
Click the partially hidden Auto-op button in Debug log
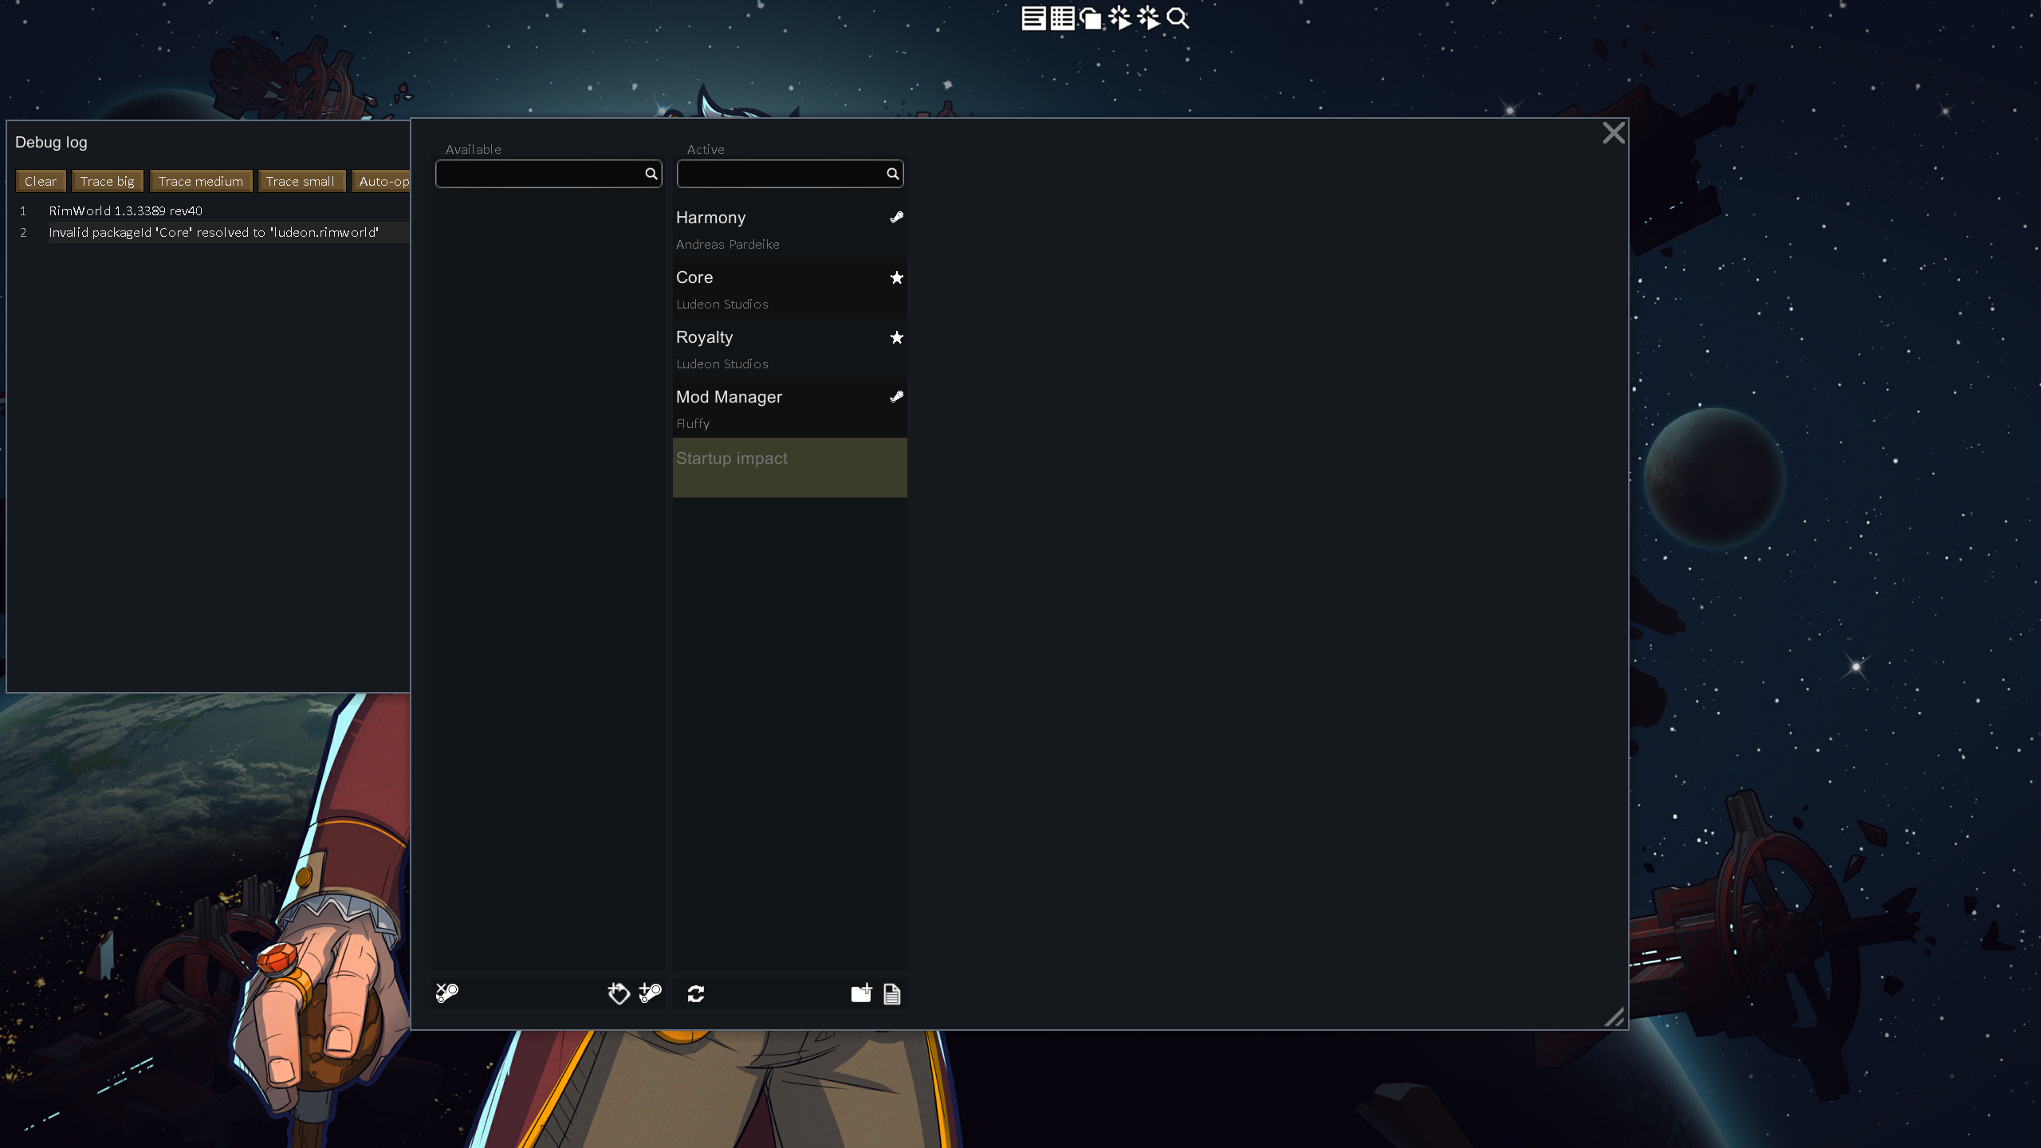[381, 182]
